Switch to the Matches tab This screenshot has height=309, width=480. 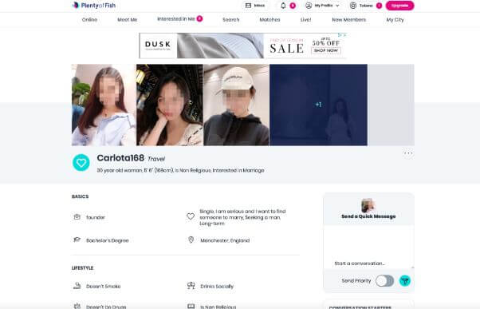coord(270,20)
